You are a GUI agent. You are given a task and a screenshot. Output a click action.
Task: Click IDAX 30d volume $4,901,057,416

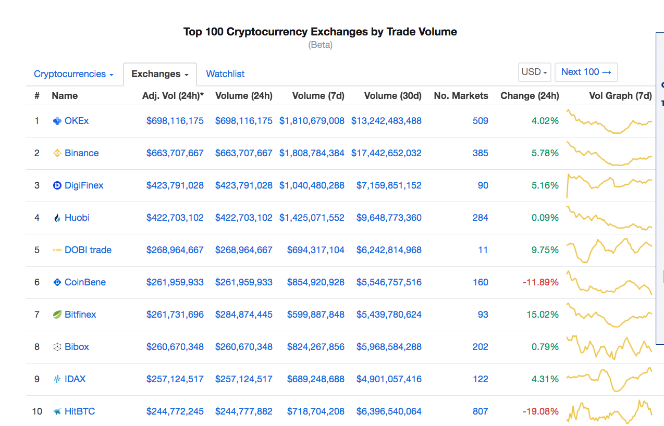tap(389, 379)
